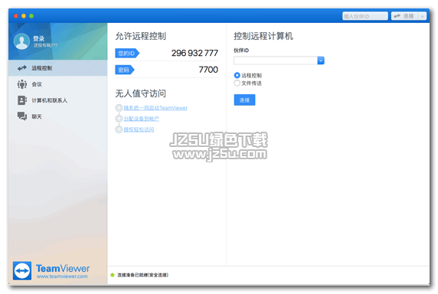Viewport: 438px width, 294px height.
Task: Click the green connection status dot
Action: (x=113, y=275)
